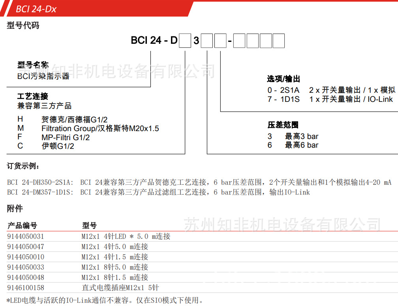Click the 型号代码 heading
398x306 pixels.
23,25
